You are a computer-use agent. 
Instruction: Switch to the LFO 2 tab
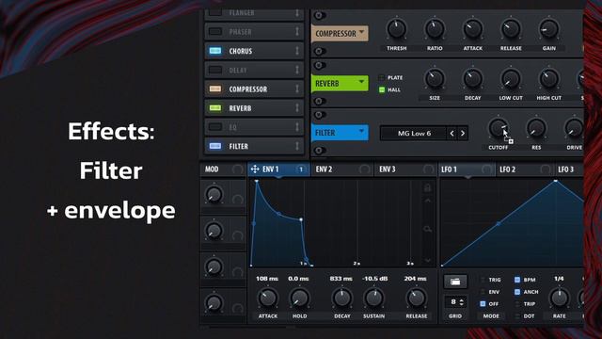coord(525,169)
